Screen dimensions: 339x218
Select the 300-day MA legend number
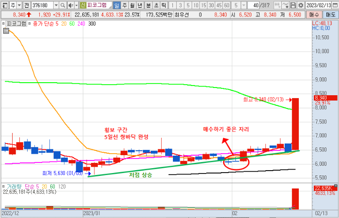(92, 24)
